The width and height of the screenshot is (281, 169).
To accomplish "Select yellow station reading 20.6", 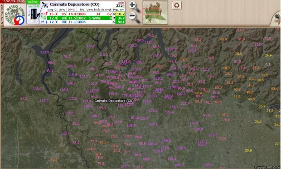I will [248, 150].
